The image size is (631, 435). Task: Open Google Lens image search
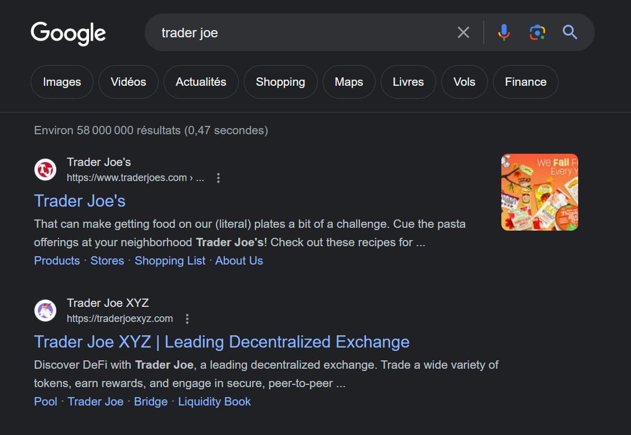pyautogui.click(x=536, y=32)
